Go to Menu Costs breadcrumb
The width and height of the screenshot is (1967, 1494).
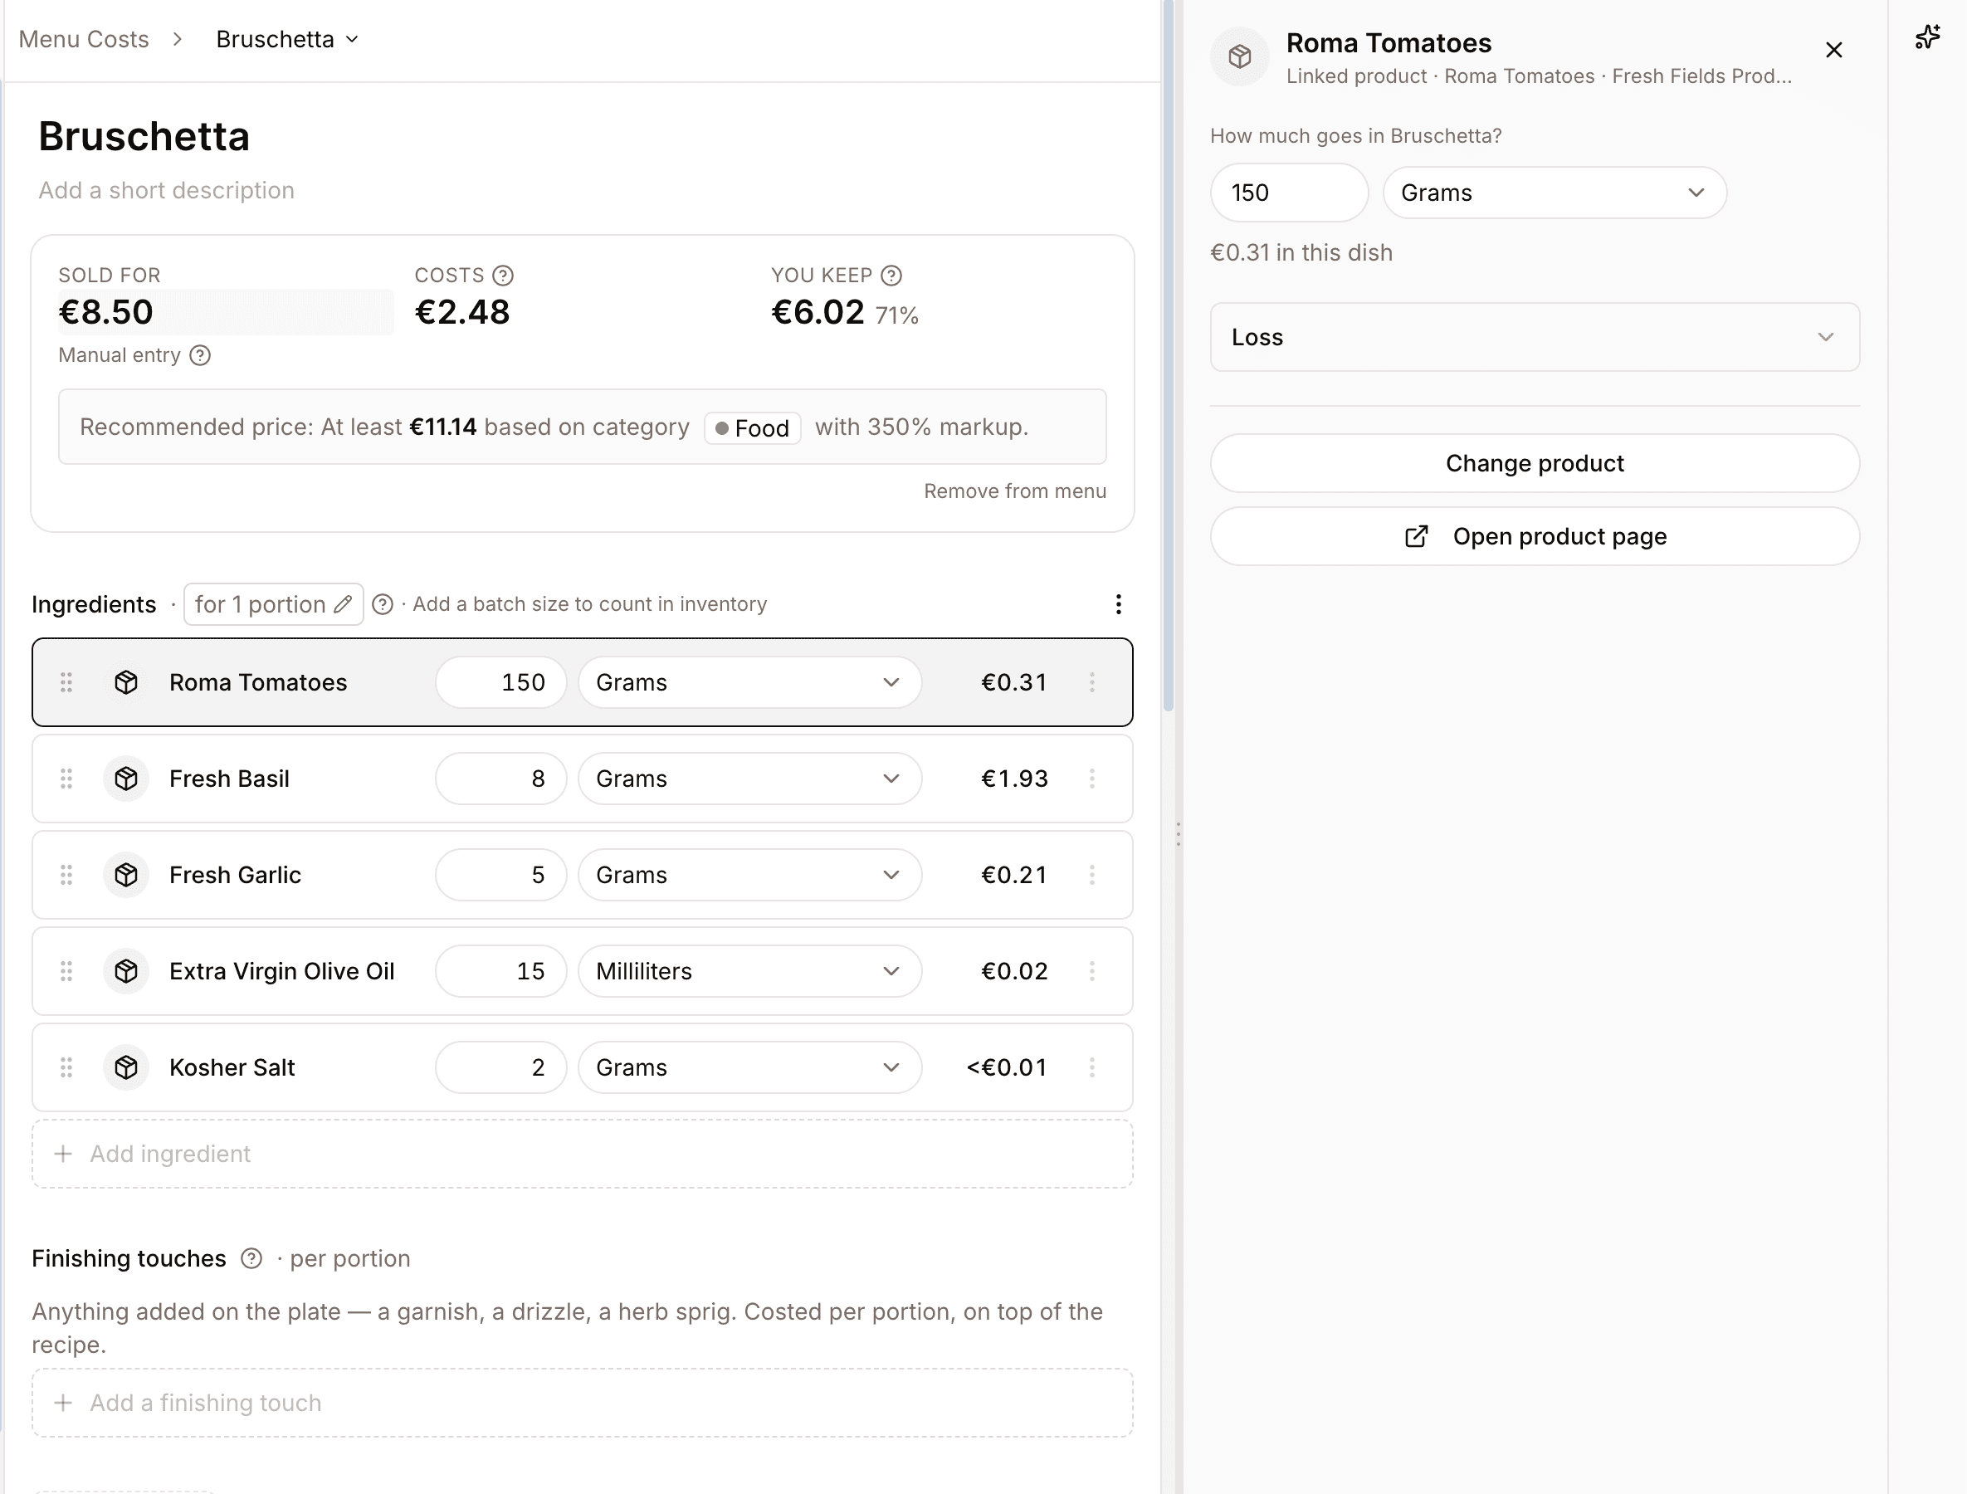[x=84, y=39]
